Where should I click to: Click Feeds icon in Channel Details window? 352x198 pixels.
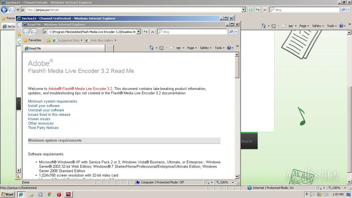[274, 26]
